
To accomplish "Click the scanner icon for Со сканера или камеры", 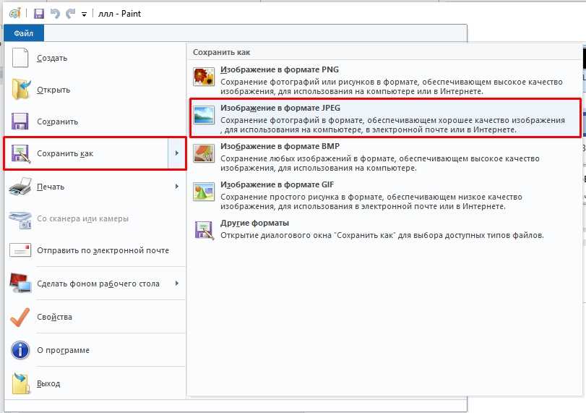I will (x=20, y=220).
